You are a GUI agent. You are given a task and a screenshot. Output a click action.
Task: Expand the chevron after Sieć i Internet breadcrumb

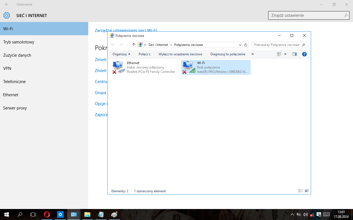coord(171,45)
